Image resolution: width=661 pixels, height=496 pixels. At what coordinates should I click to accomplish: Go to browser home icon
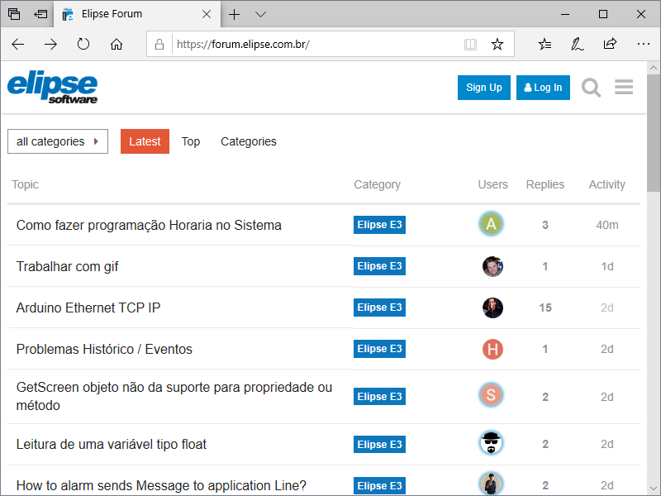point(117,44)
